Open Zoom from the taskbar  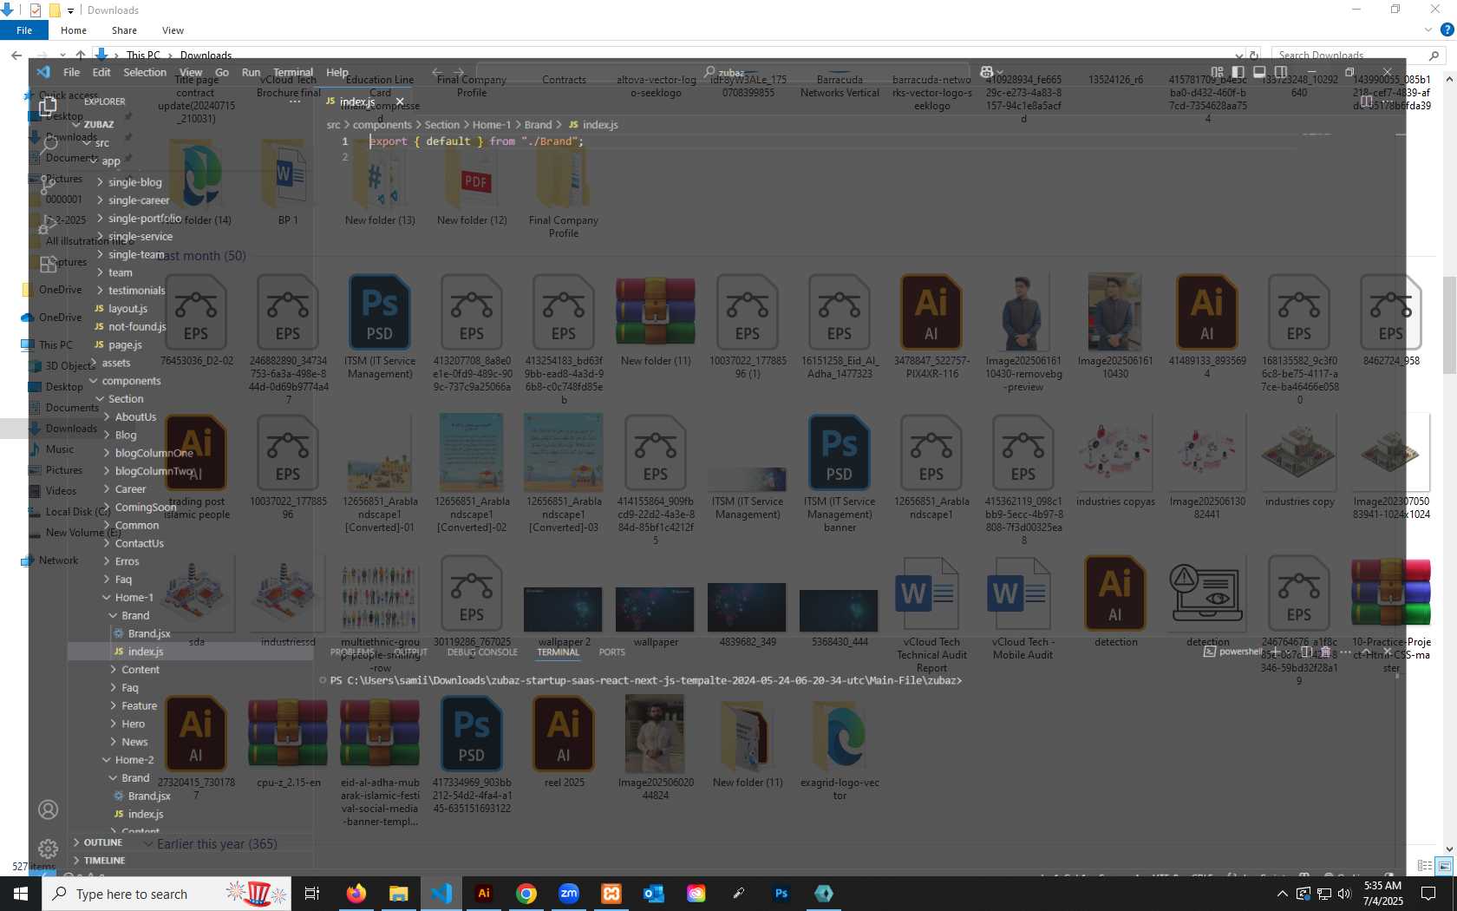tap(569, 894)
